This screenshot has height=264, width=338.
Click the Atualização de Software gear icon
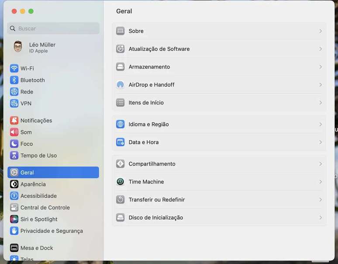120,49
